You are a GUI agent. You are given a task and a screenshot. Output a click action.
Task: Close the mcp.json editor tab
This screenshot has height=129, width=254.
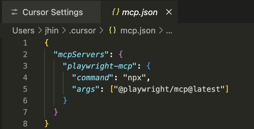pos(169,13)
